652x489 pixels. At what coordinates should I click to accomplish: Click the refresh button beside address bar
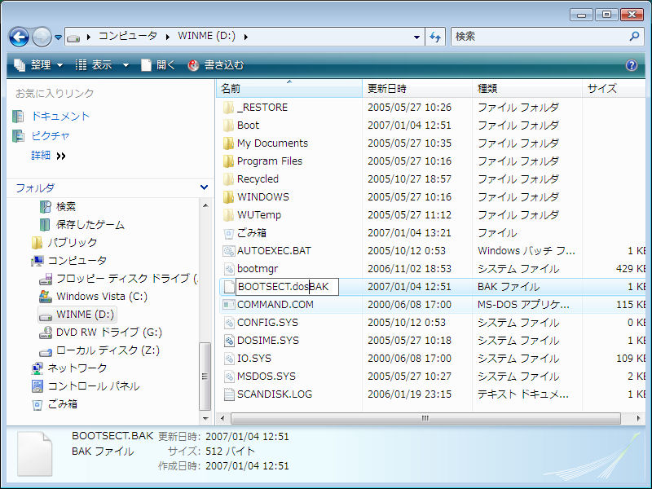click(x=435, y=37)
